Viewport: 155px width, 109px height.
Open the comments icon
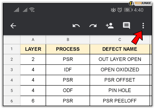(x=126, y=26)
